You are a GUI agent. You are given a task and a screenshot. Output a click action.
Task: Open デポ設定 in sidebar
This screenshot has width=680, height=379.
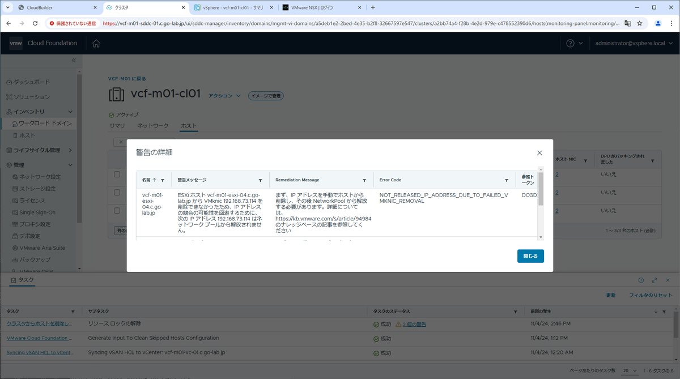pyautogui.click(x=27, y=236)
